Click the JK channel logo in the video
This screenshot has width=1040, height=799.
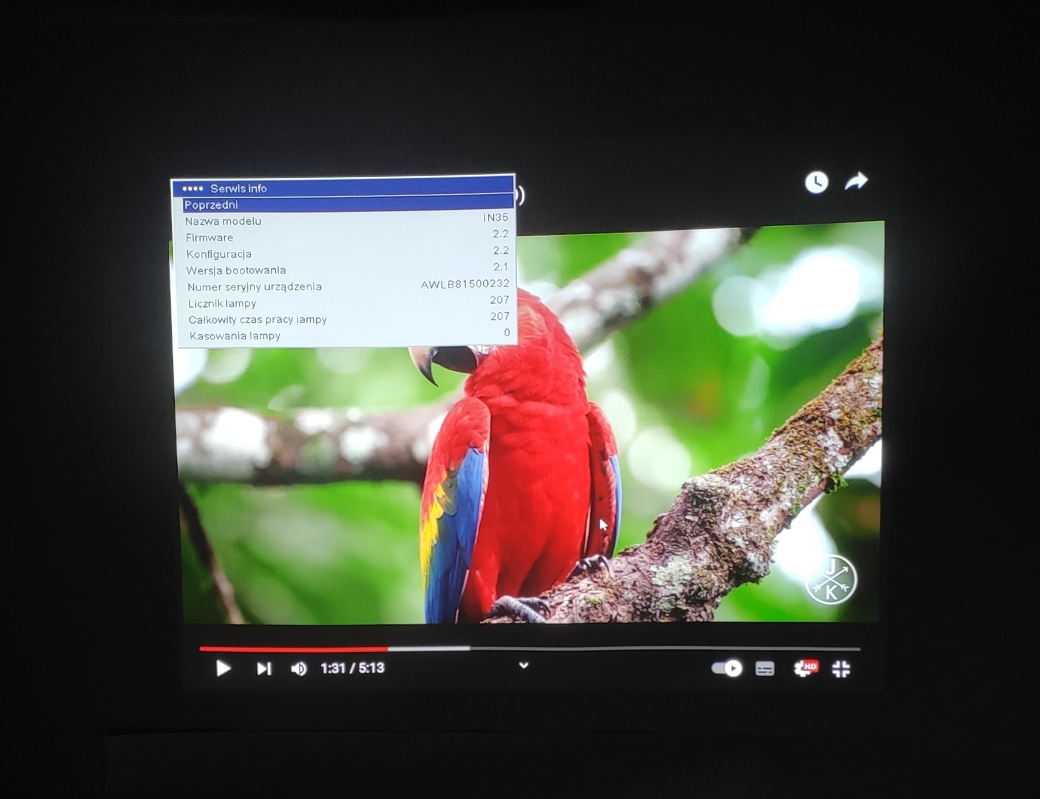(830, 580)
